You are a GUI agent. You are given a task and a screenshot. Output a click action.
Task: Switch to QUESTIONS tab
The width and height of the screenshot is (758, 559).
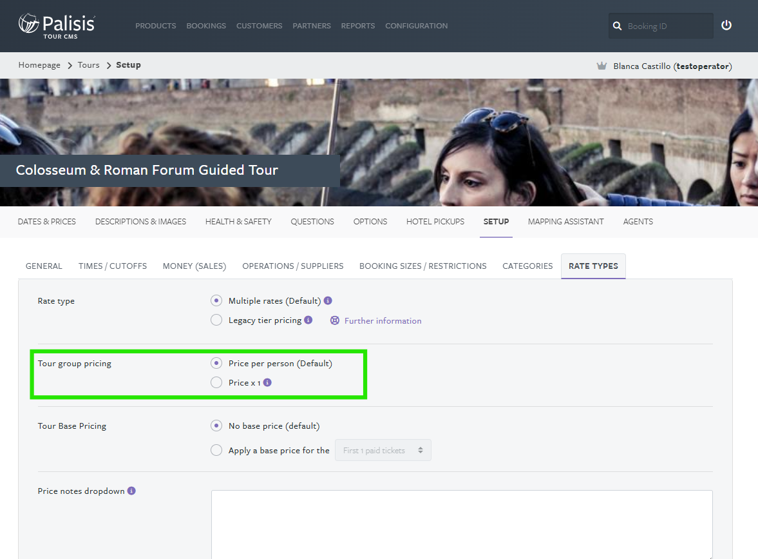click(312, 222)
